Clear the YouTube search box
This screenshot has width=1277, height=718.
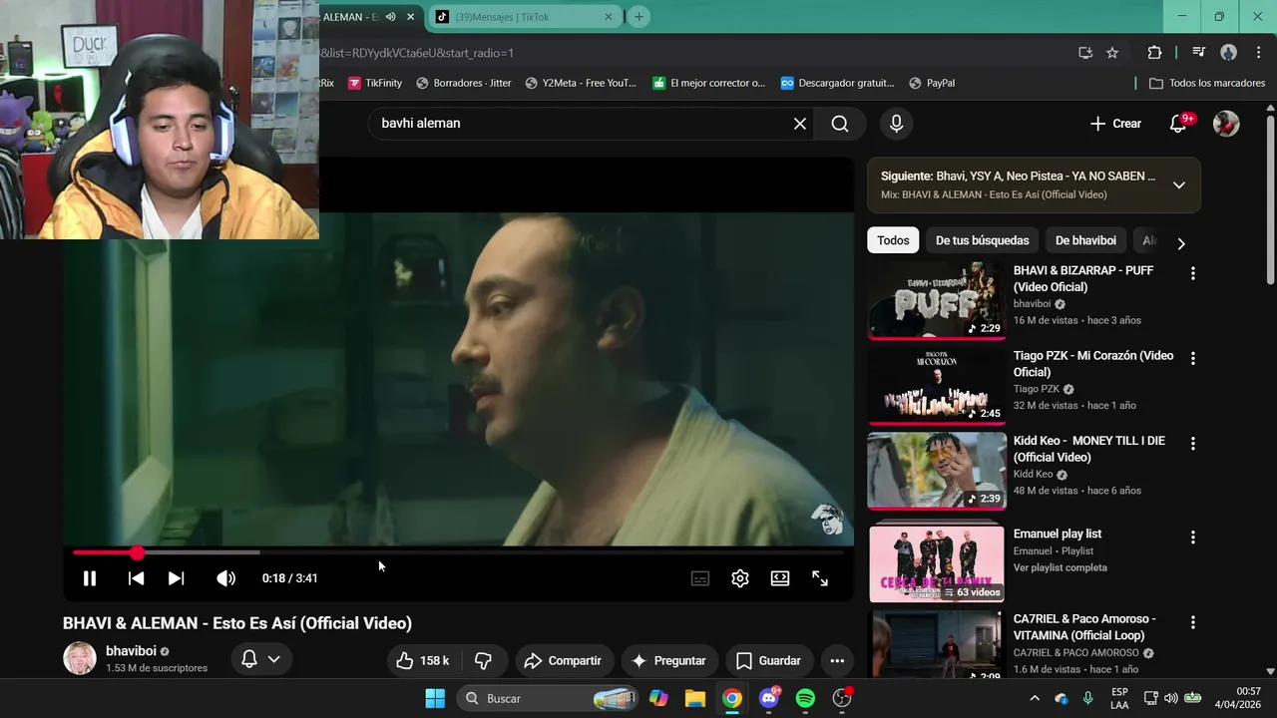pyautogui.click(x=800, y=124)
